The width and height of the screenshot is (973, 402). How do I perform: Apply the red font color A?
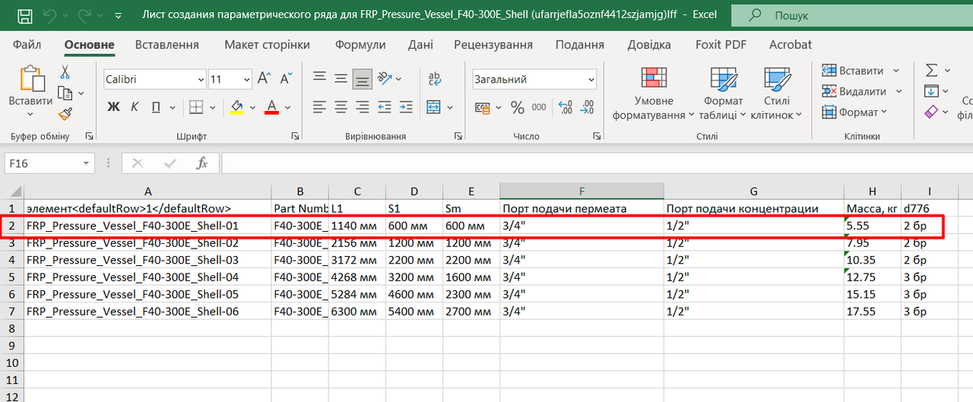(x=272, y=106)
